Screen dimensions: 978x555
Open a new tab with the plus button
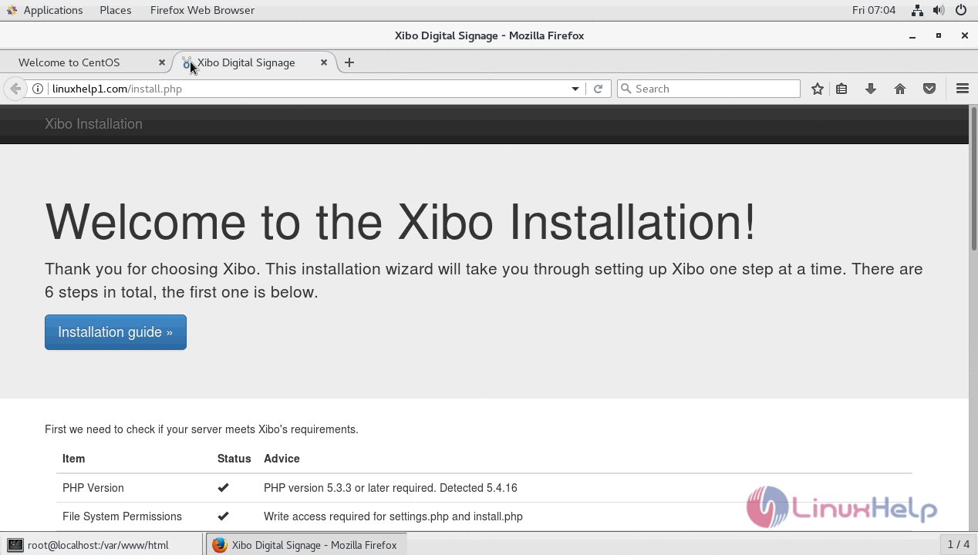click(x=349, y=62)
